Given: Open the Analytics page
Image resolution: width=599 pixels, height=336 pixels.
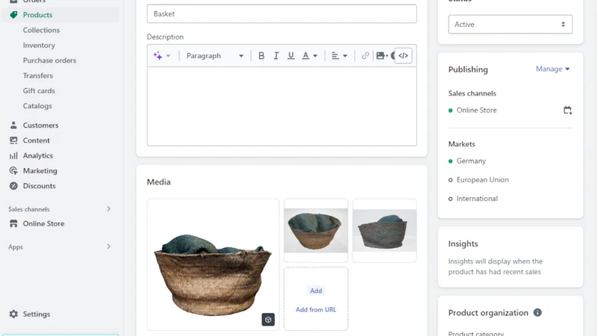Looking at the screenshot, I should coord(38,155).
